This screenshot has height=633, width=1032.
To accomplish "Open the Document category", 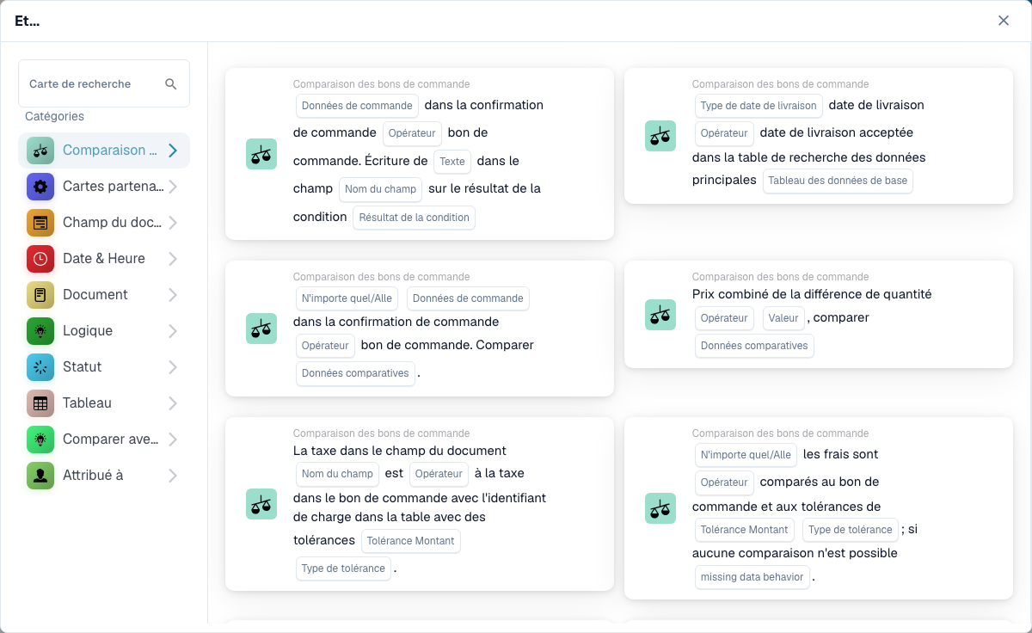I will (x=104, y=295).
